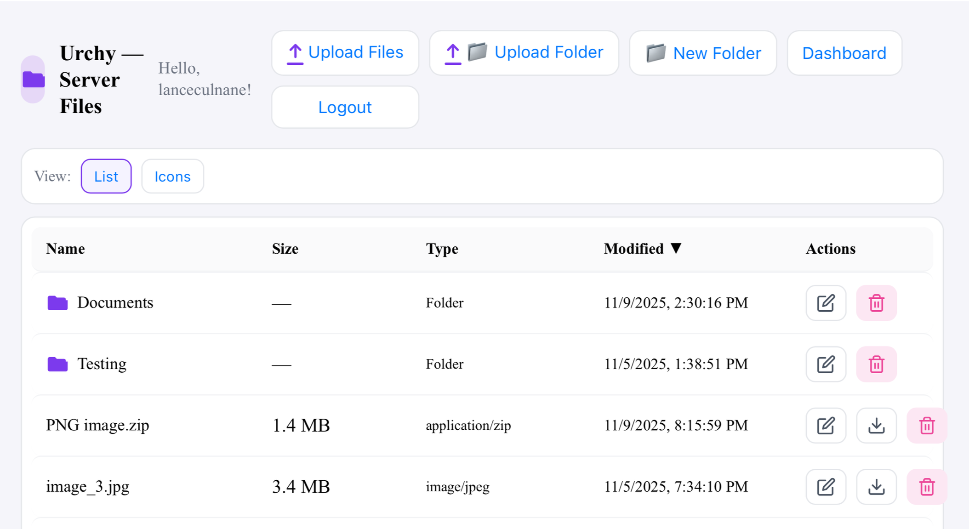Click edit icon for Testing folder
The width and height of the screenshot is (969, 529).
coord(826,364)
